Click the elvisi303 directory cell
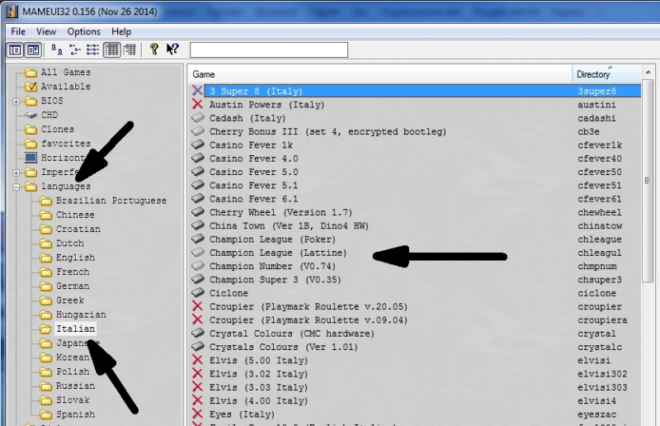The image size is (660, 426). (602, 387)
